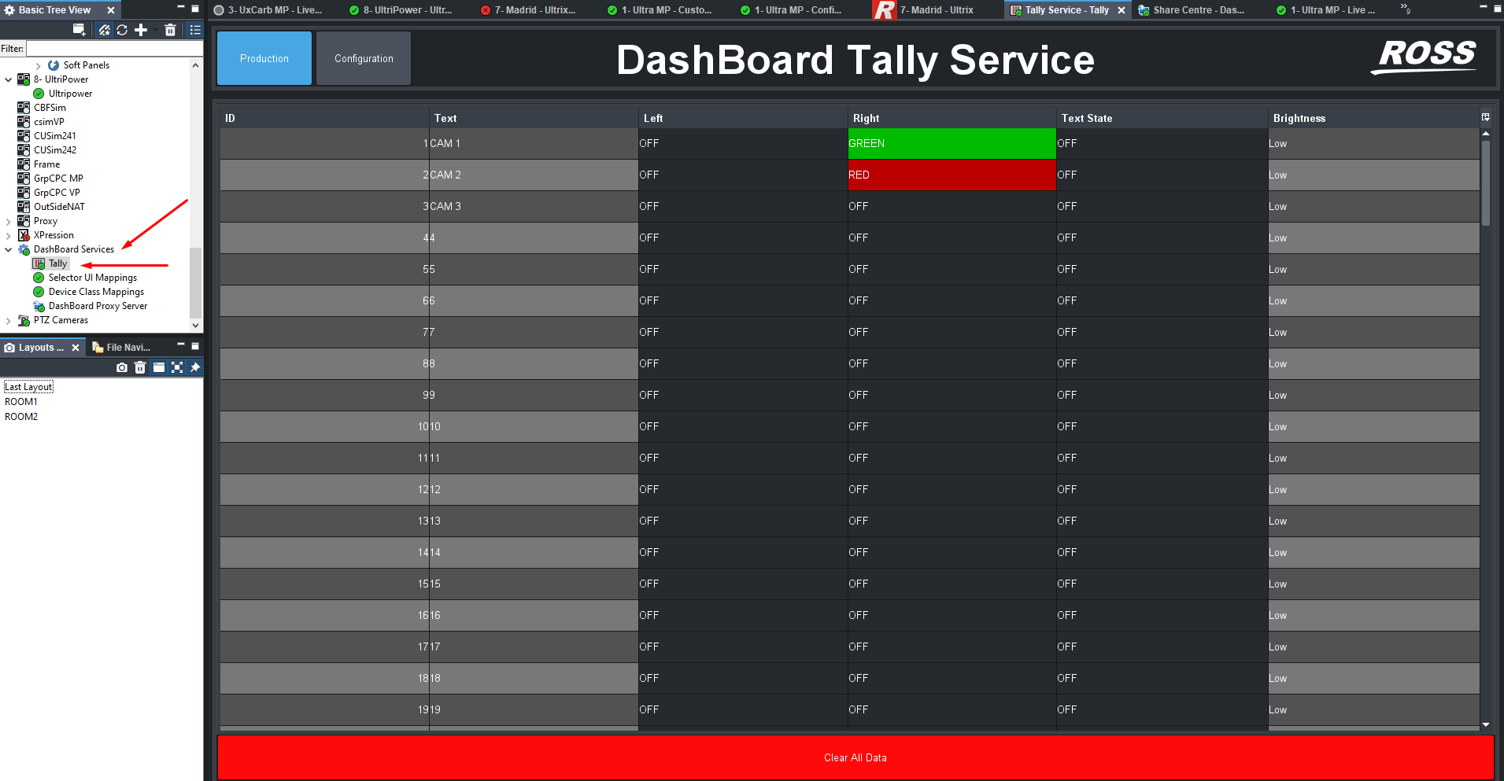Select the GrpCPC VP device icon
This screenshot has height=781, width=1504.
coord(24,193)
